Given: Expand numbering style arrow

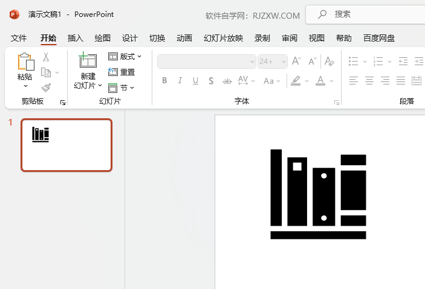Looking at the screenshot, I should pyautogui.click(x=390, y=62).
